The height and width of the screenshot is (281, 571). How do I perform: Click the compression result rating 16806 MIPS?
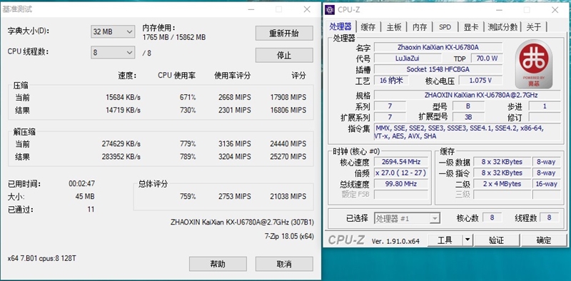288,110
